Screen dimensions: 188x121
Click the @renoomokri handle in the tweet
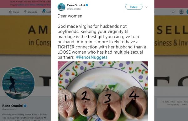[74, 9]
